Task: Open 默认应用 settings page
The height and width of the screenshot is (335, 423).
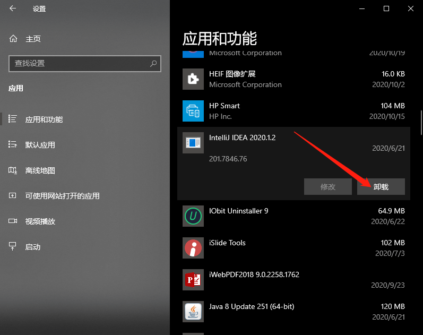Action: click(x=40, y=145)
